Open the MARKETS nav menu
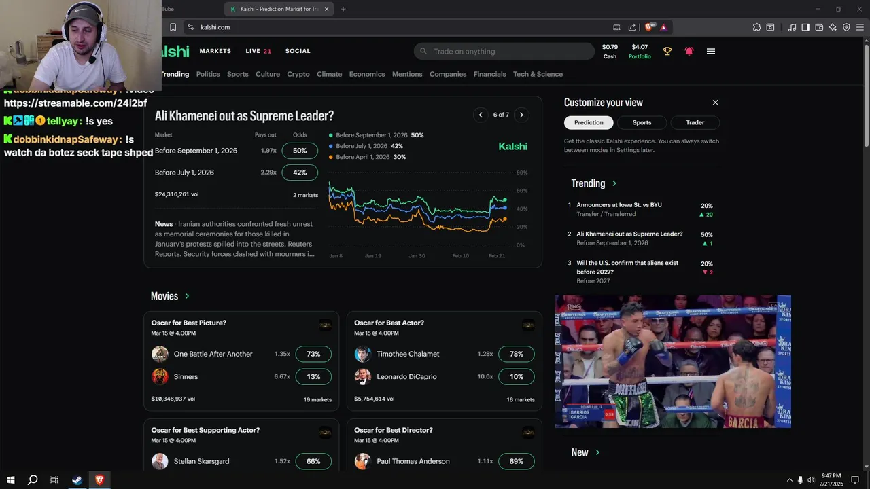The image size is (870, 489). coord(215,51)
